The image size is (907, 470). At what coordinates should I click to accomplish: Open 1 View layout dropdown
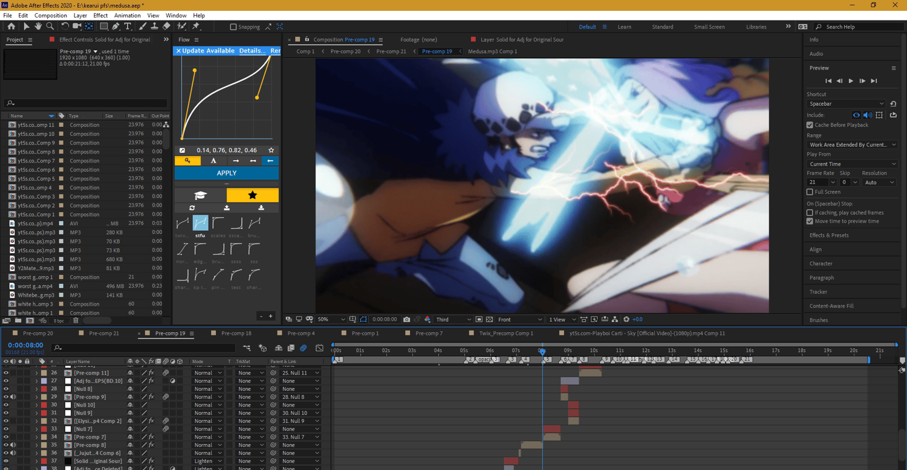[562, 320]
